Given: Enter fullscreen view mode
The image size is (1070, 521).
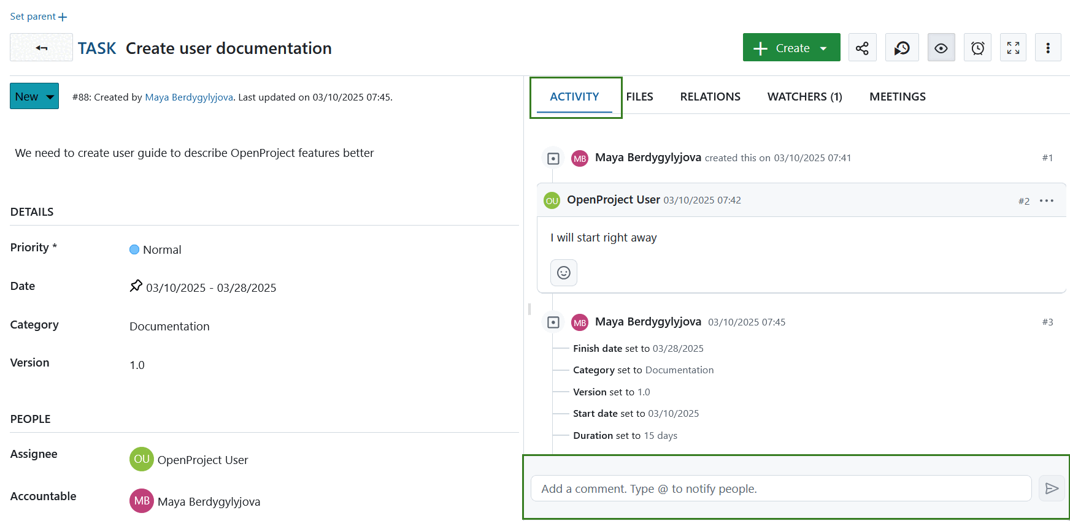Looking at the screenshot, I should click(x=1013, y=48).
